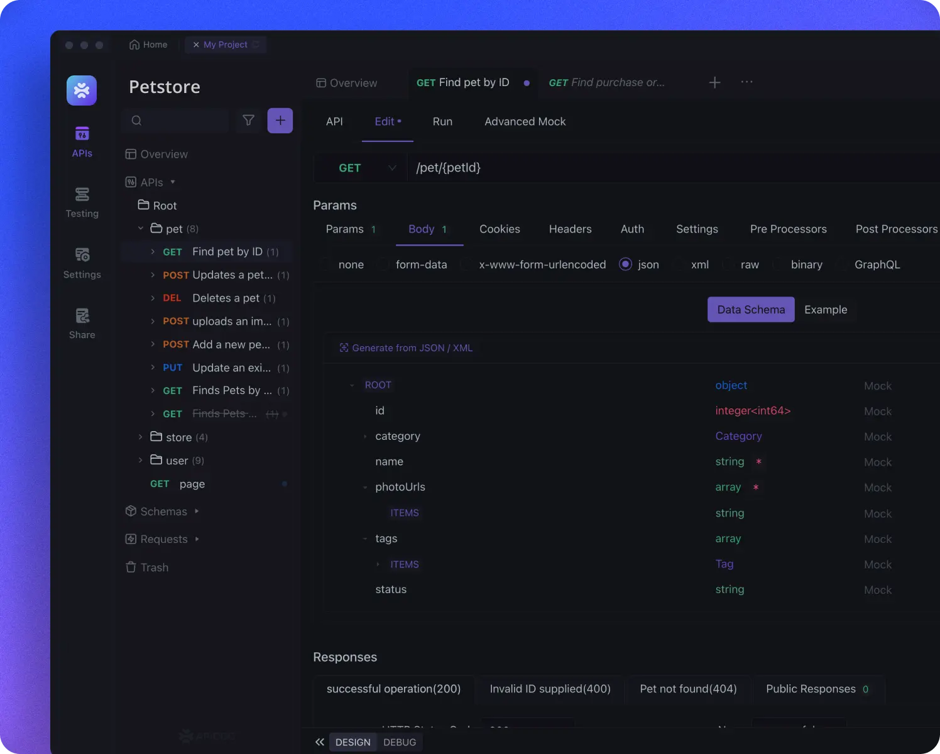Open the Pre Processors tab
The image size is (940, 754).
pyautogui.click(x=788, y=229)
